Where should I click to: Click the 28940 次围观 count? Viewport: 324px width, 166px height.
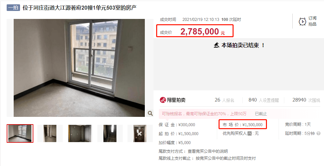click(x=306, y=100)
